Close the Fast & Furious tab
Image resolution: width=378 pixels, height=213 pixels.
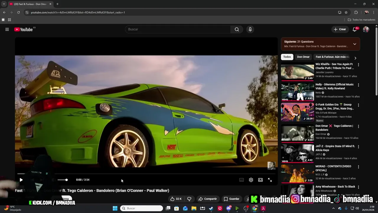[50, 4]
